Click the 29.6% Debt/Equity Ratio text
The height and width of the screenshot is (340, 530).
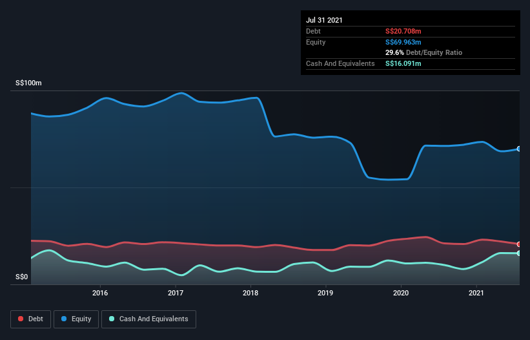click(424, 52)
